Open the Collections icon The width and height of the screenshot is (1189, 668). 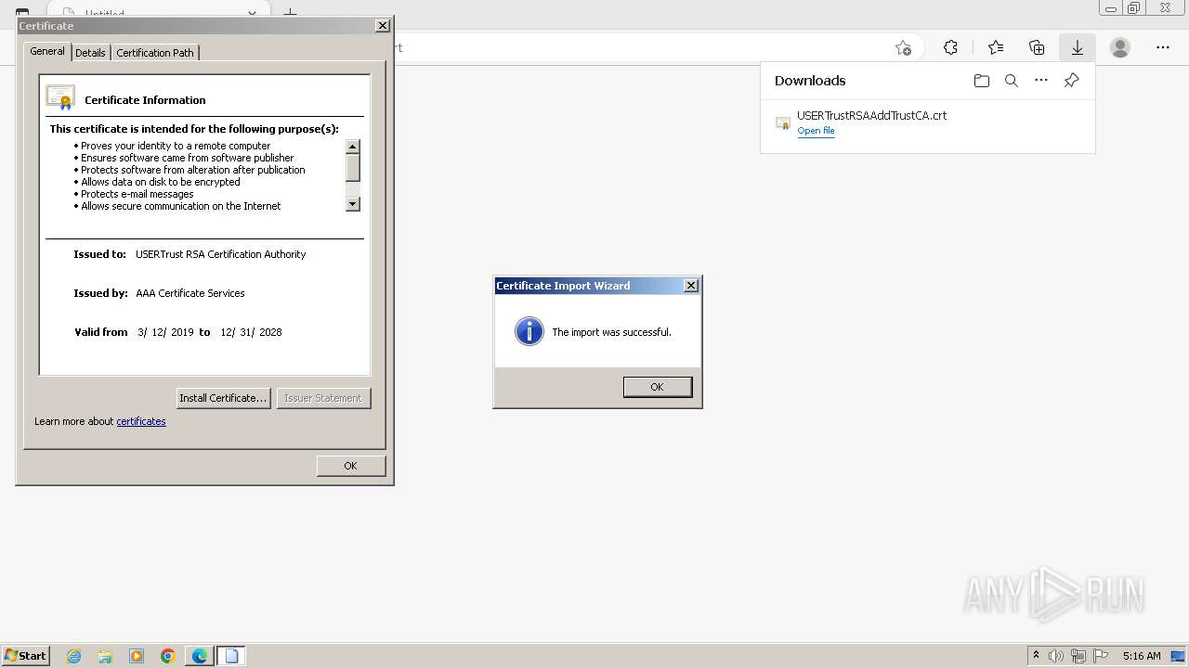[1037, 47]
